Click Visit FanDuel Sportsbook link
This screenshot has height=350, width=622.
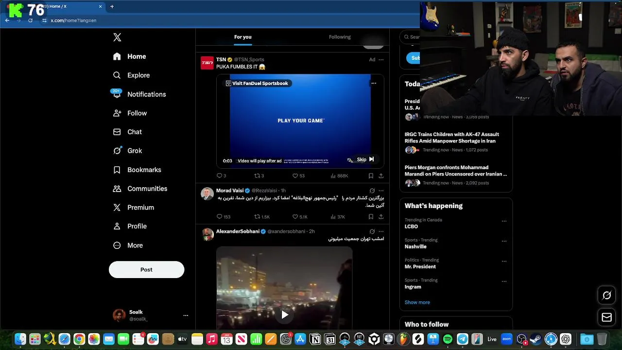click(x=257, y=83)
